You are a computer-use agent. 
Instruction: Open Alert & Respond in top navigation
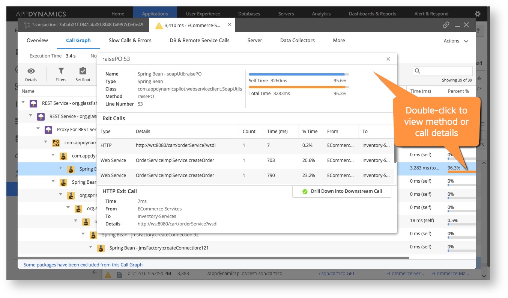point(431,14)
